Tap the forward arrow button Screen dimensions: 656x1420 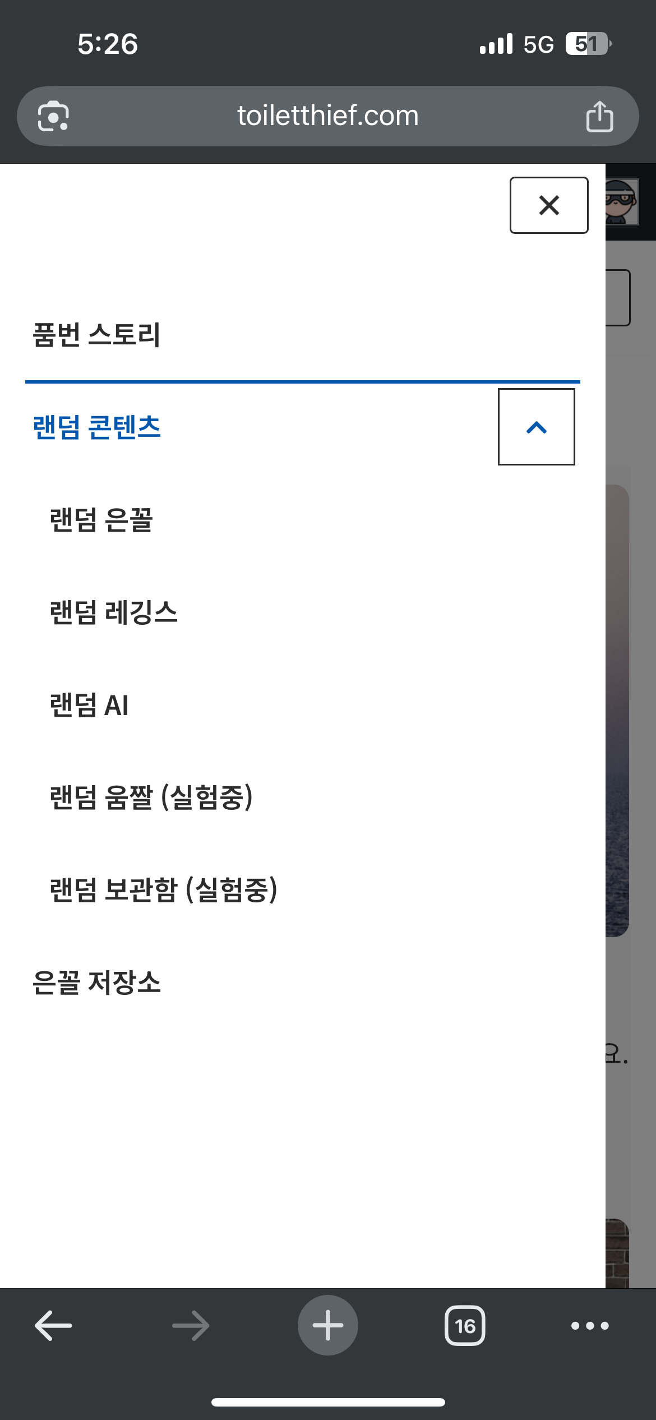(x=191, y=1326)
